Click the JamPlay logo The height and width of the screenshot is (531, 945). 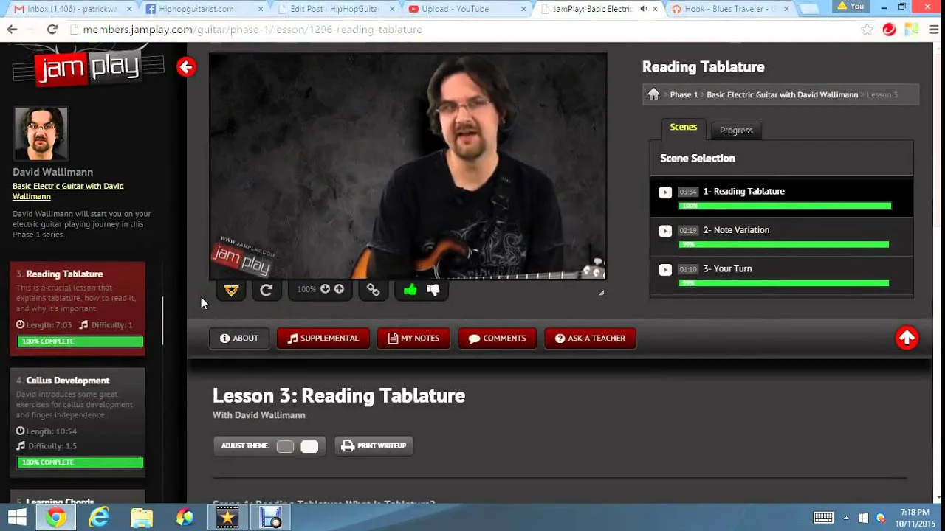click(89, 66)
